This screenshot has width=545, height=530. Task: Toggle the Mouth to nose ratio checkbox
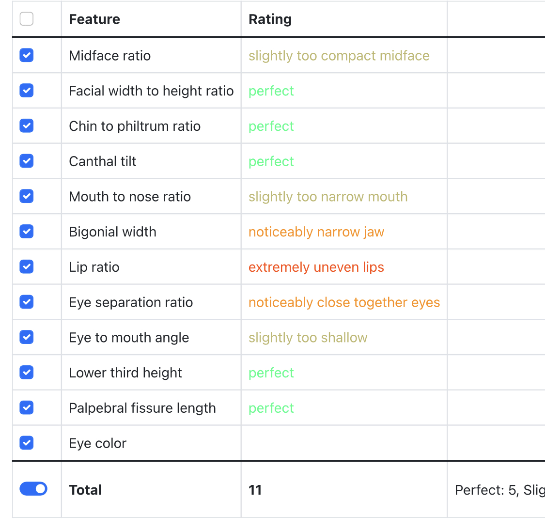coord(27,196)
